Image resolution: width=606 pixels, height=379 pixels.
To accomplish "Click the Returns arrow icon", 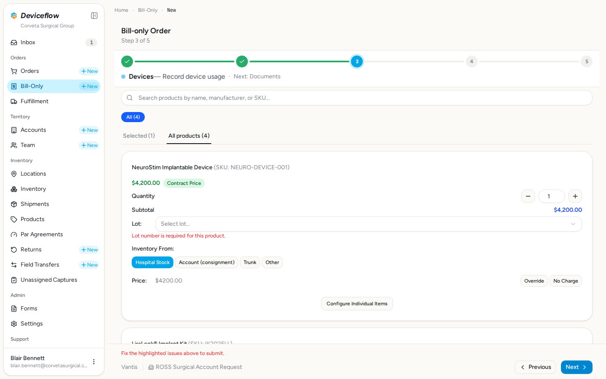I will pos(14,250).
